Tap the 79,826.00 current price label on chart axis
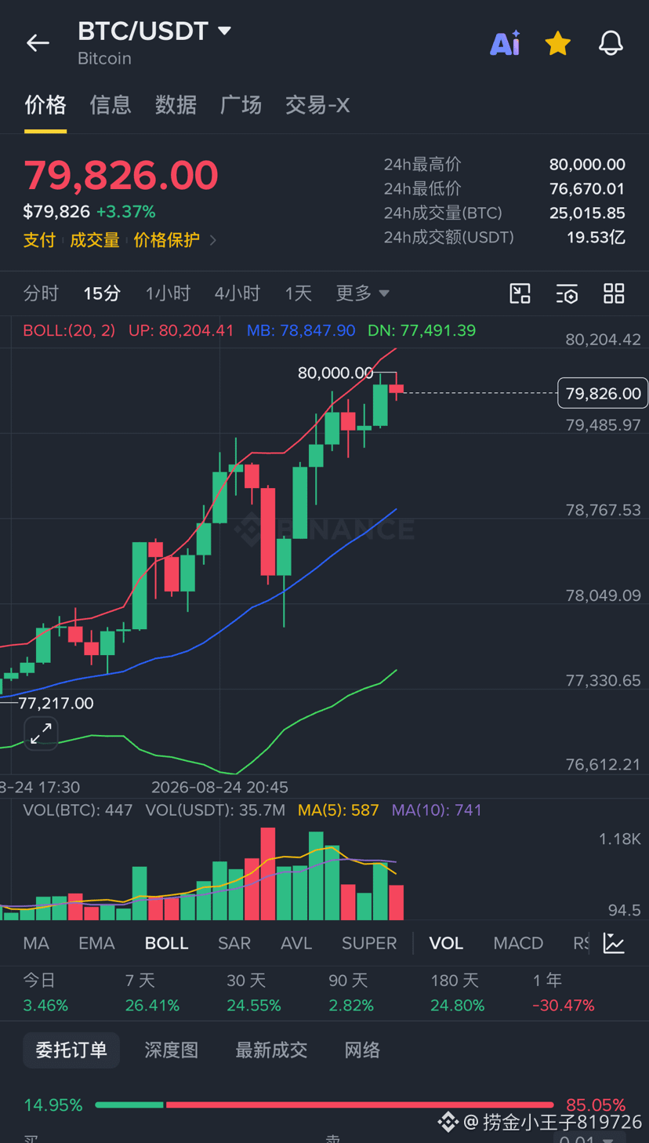 [603, 393]
